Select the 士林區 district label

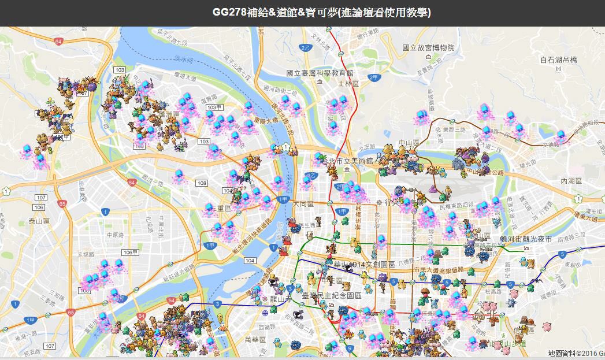(x=348, y=83)
